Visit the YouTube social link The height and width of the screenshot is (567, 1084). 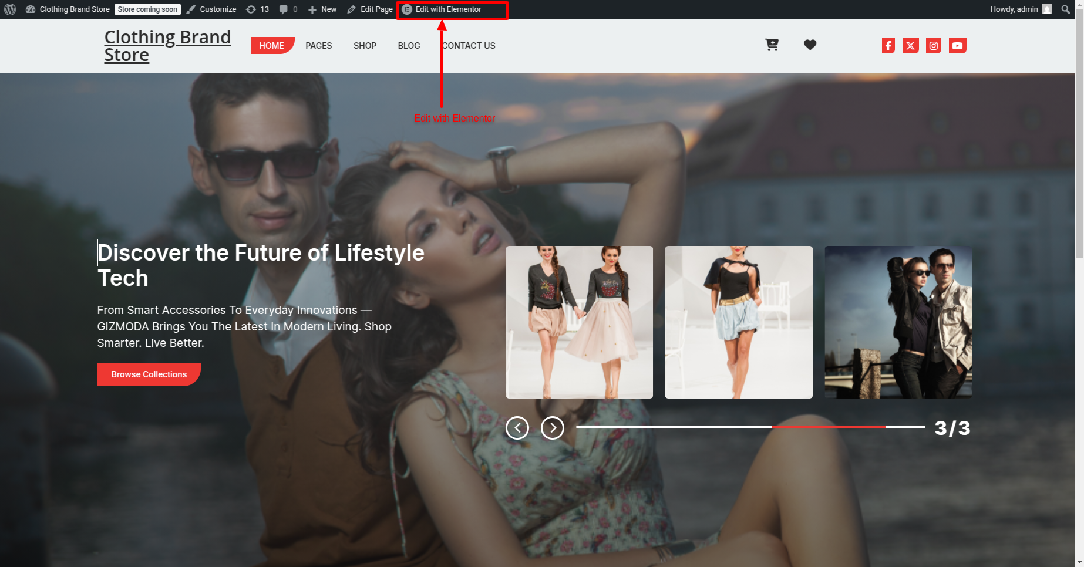point(957,46)
